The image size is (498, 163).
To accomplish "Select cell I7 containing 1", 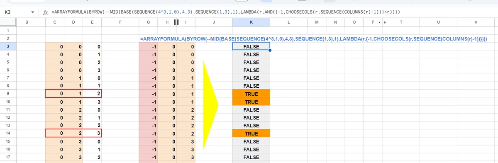I will (x=186, y=78).
